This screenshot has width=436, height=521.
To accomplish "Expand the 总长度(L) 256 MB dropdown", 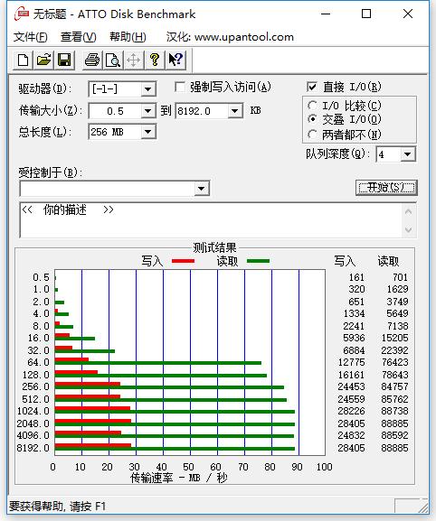I will 147,132.
